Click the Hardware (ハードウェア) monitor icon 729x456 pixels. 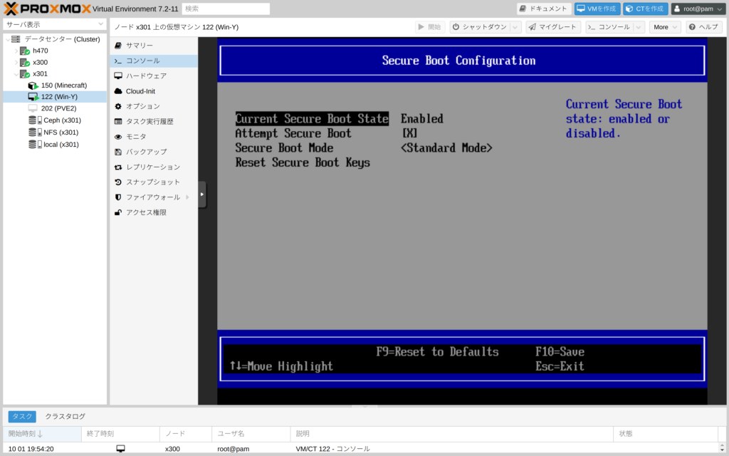[118, 76]
